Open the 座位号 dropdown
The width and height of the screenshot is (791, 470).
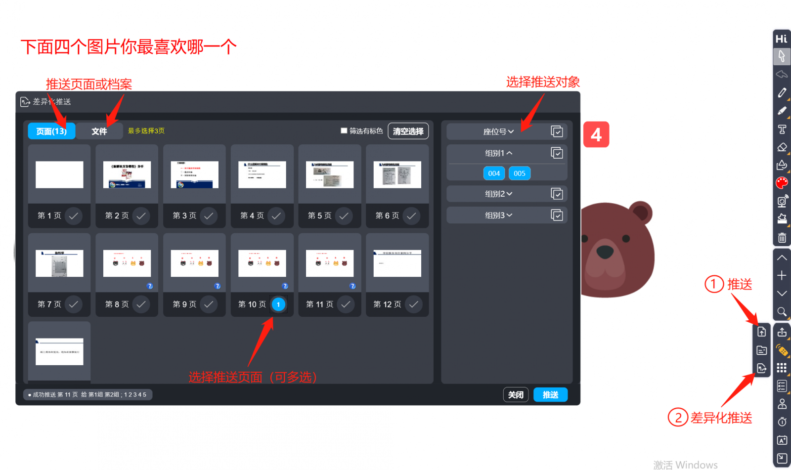click(498, 131)
